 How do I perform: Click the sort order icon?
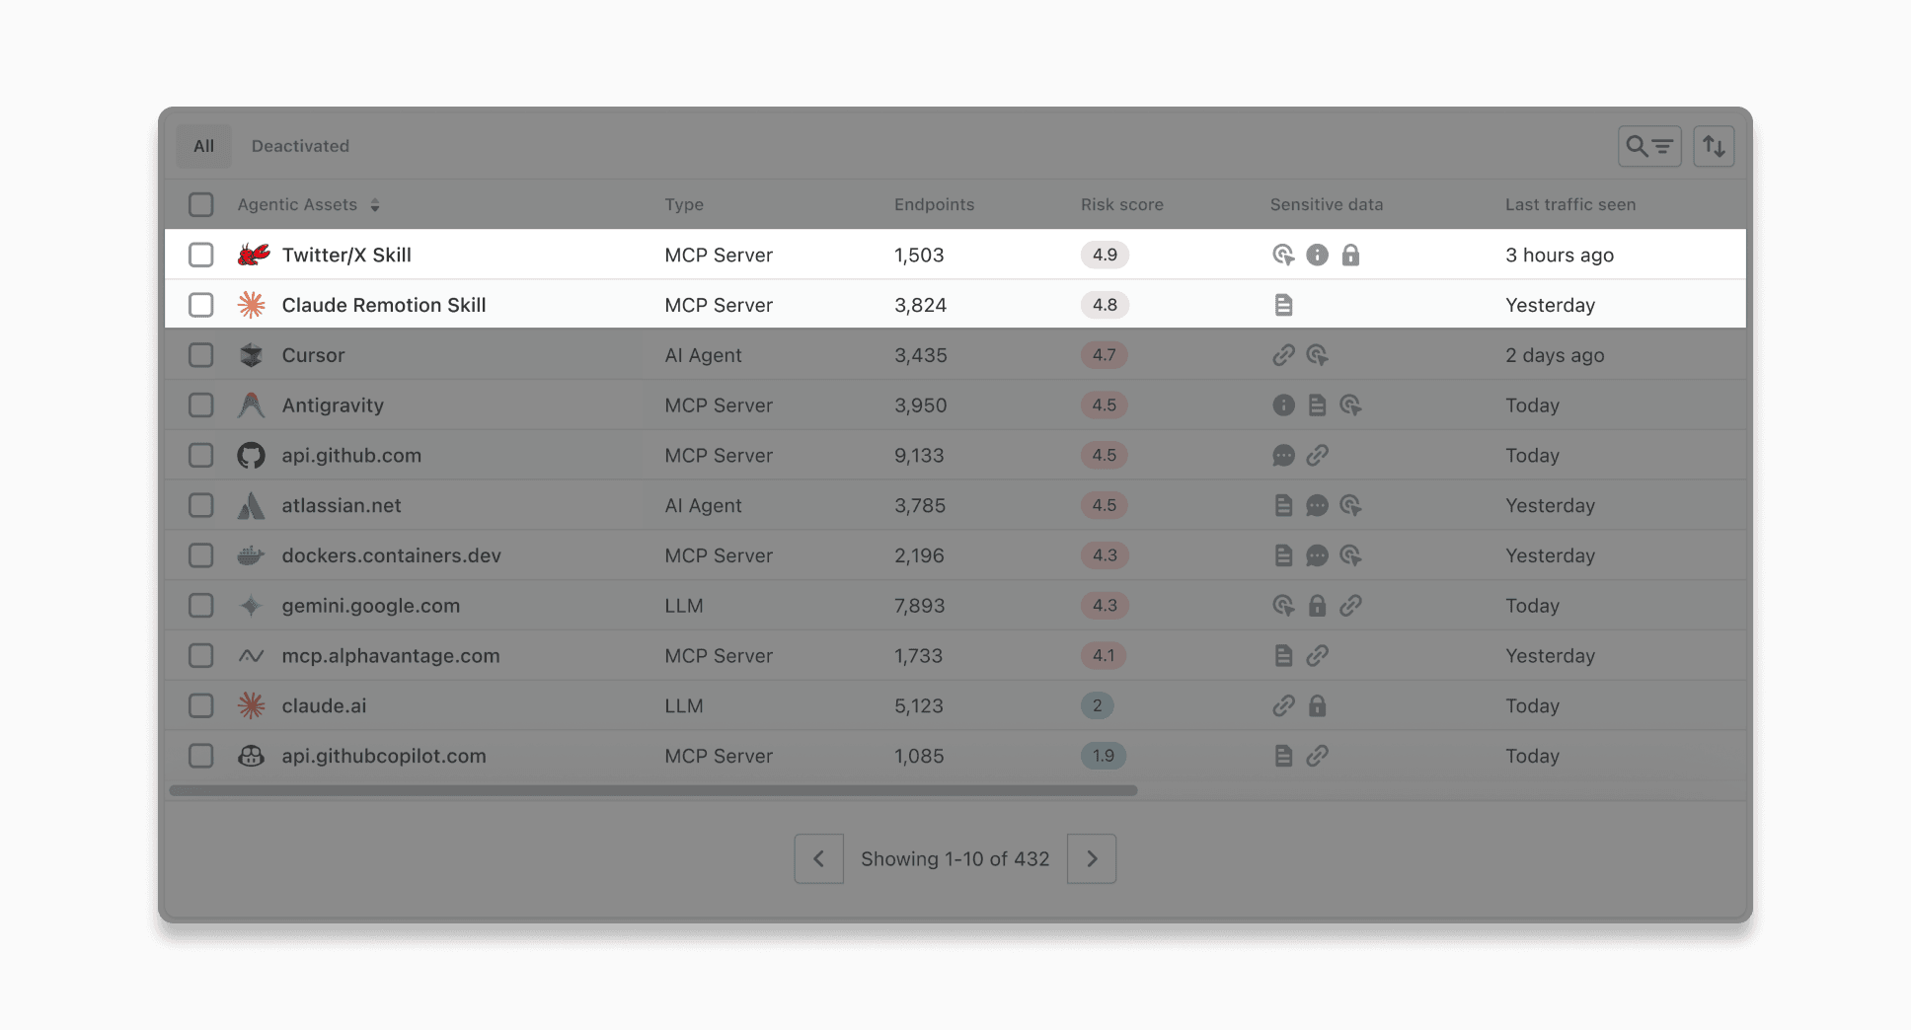[x=1714, y=145]
